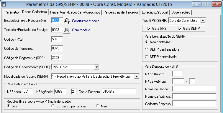Select SEFIP centralizadora radio option
Viewport: 223px width, 113px height.
coord(146,49)
